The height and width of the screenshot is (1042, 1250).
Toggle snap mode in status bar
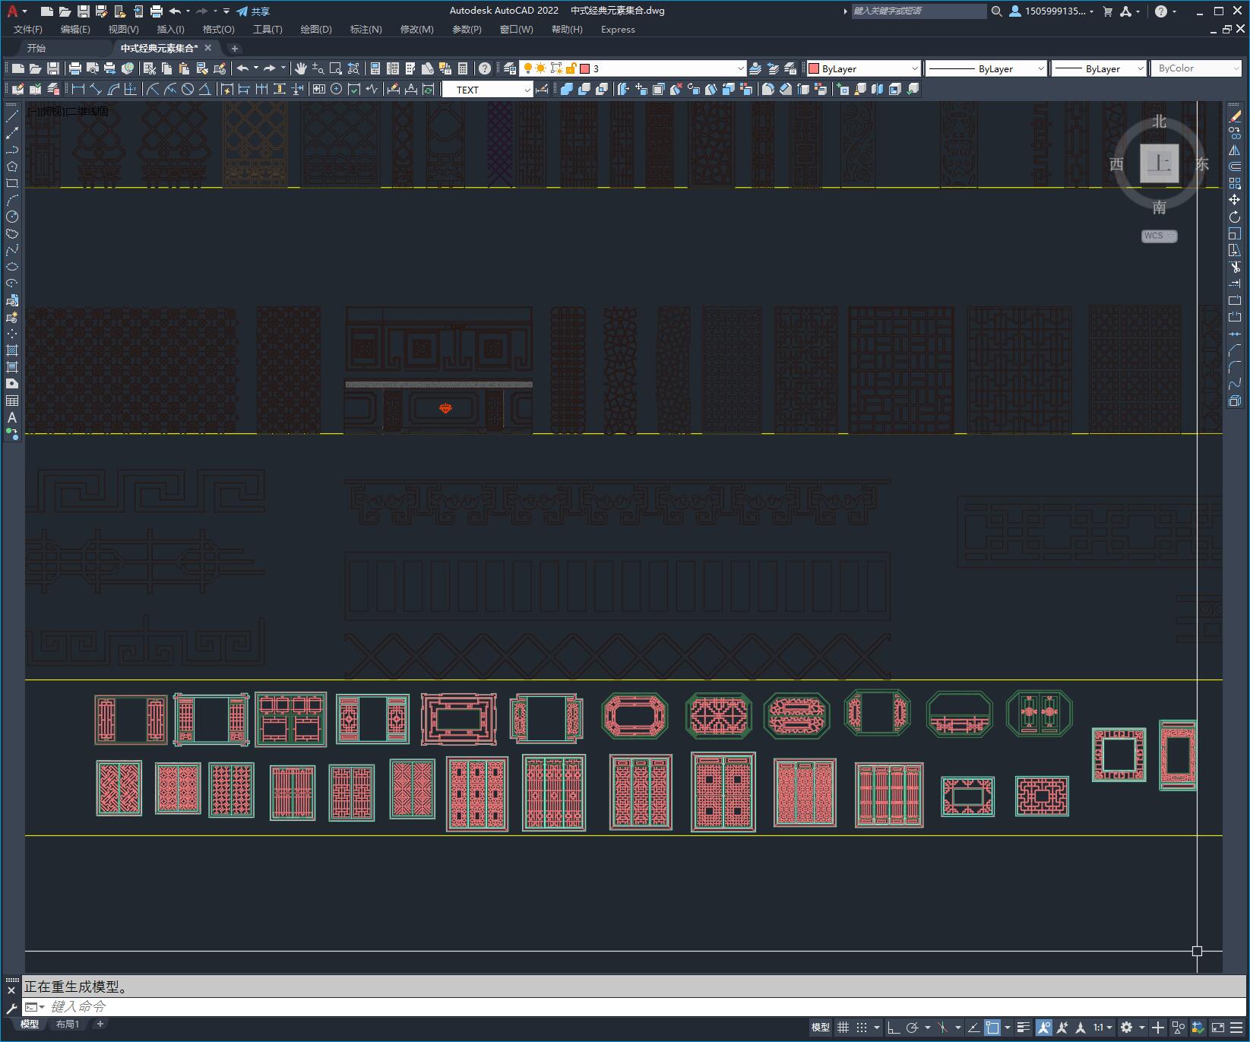862,1028
